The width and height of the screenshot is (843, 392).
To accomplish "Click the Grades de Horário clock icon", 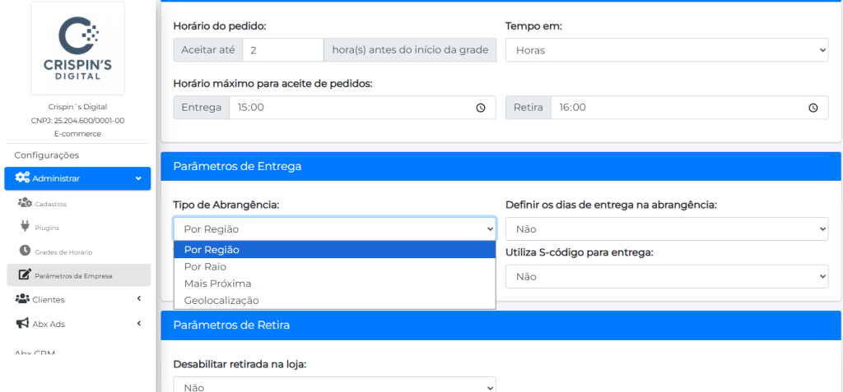I will click(25, 251).
